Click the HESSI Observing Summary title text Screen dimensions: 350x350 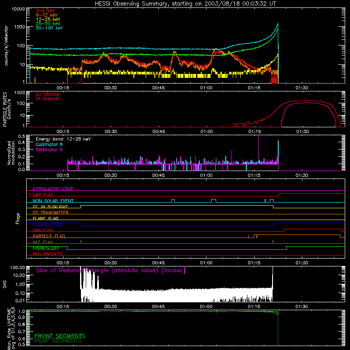point(185,4)
